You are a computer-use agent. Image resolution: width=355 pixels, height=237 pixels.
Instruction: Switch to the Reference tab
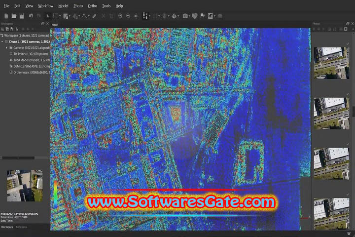[x=21, y=227]
